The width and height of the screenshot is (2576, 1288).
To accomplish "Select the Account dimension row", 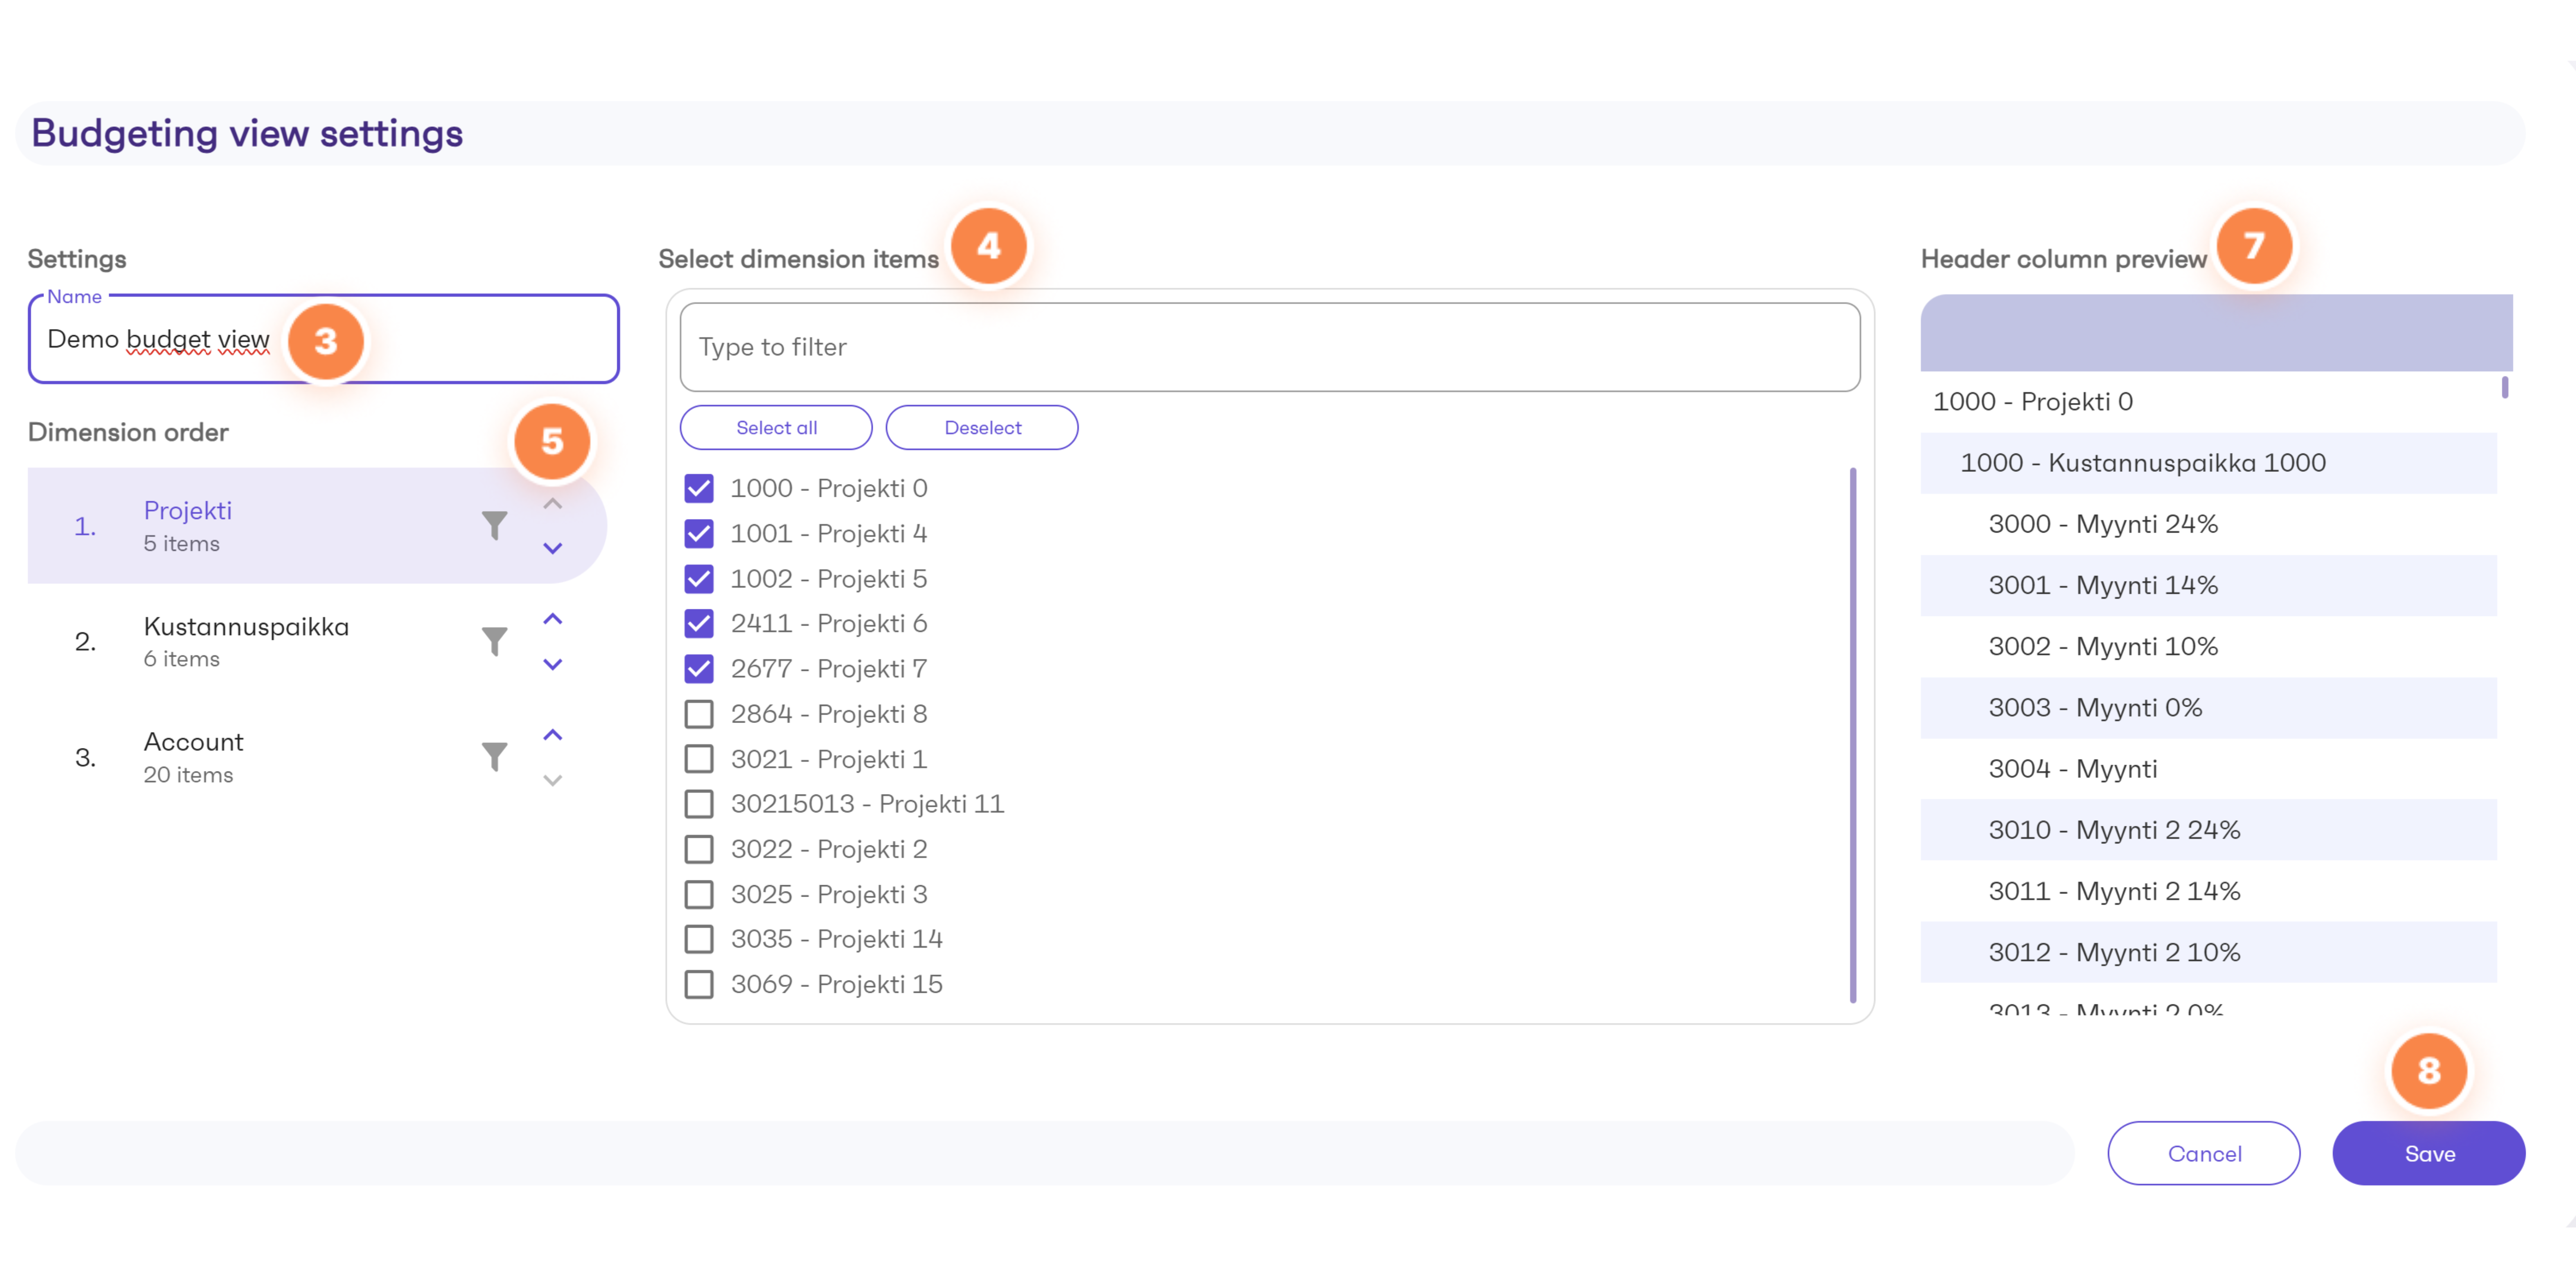I will 317,757.
